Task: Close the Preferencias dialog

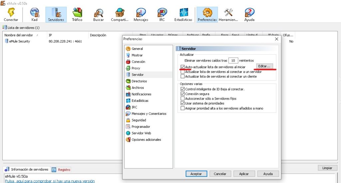Action: tap(276, 39)
